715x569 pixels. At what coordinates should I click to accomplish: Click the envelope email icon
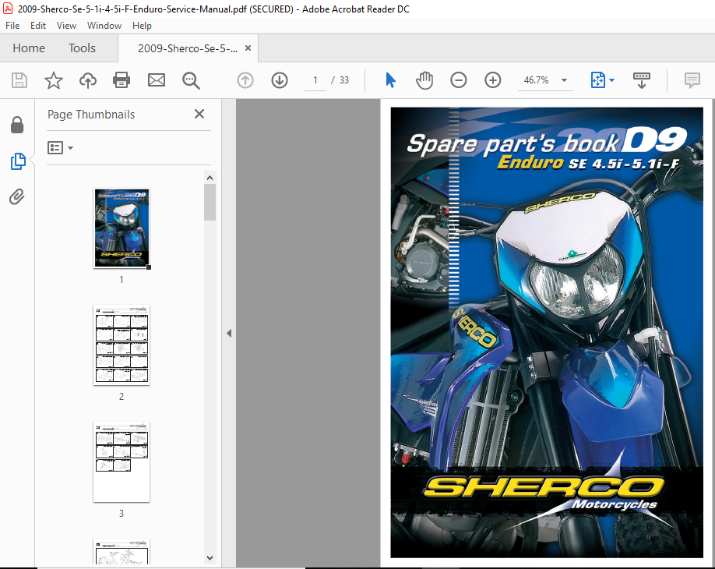click(x=157, y=80)
